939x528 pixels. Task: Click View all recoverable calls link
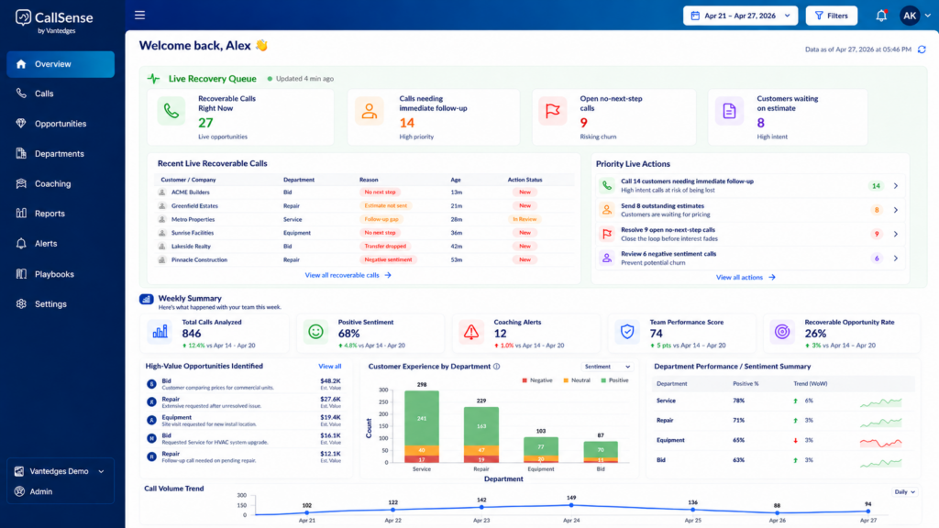pos(348,275)
